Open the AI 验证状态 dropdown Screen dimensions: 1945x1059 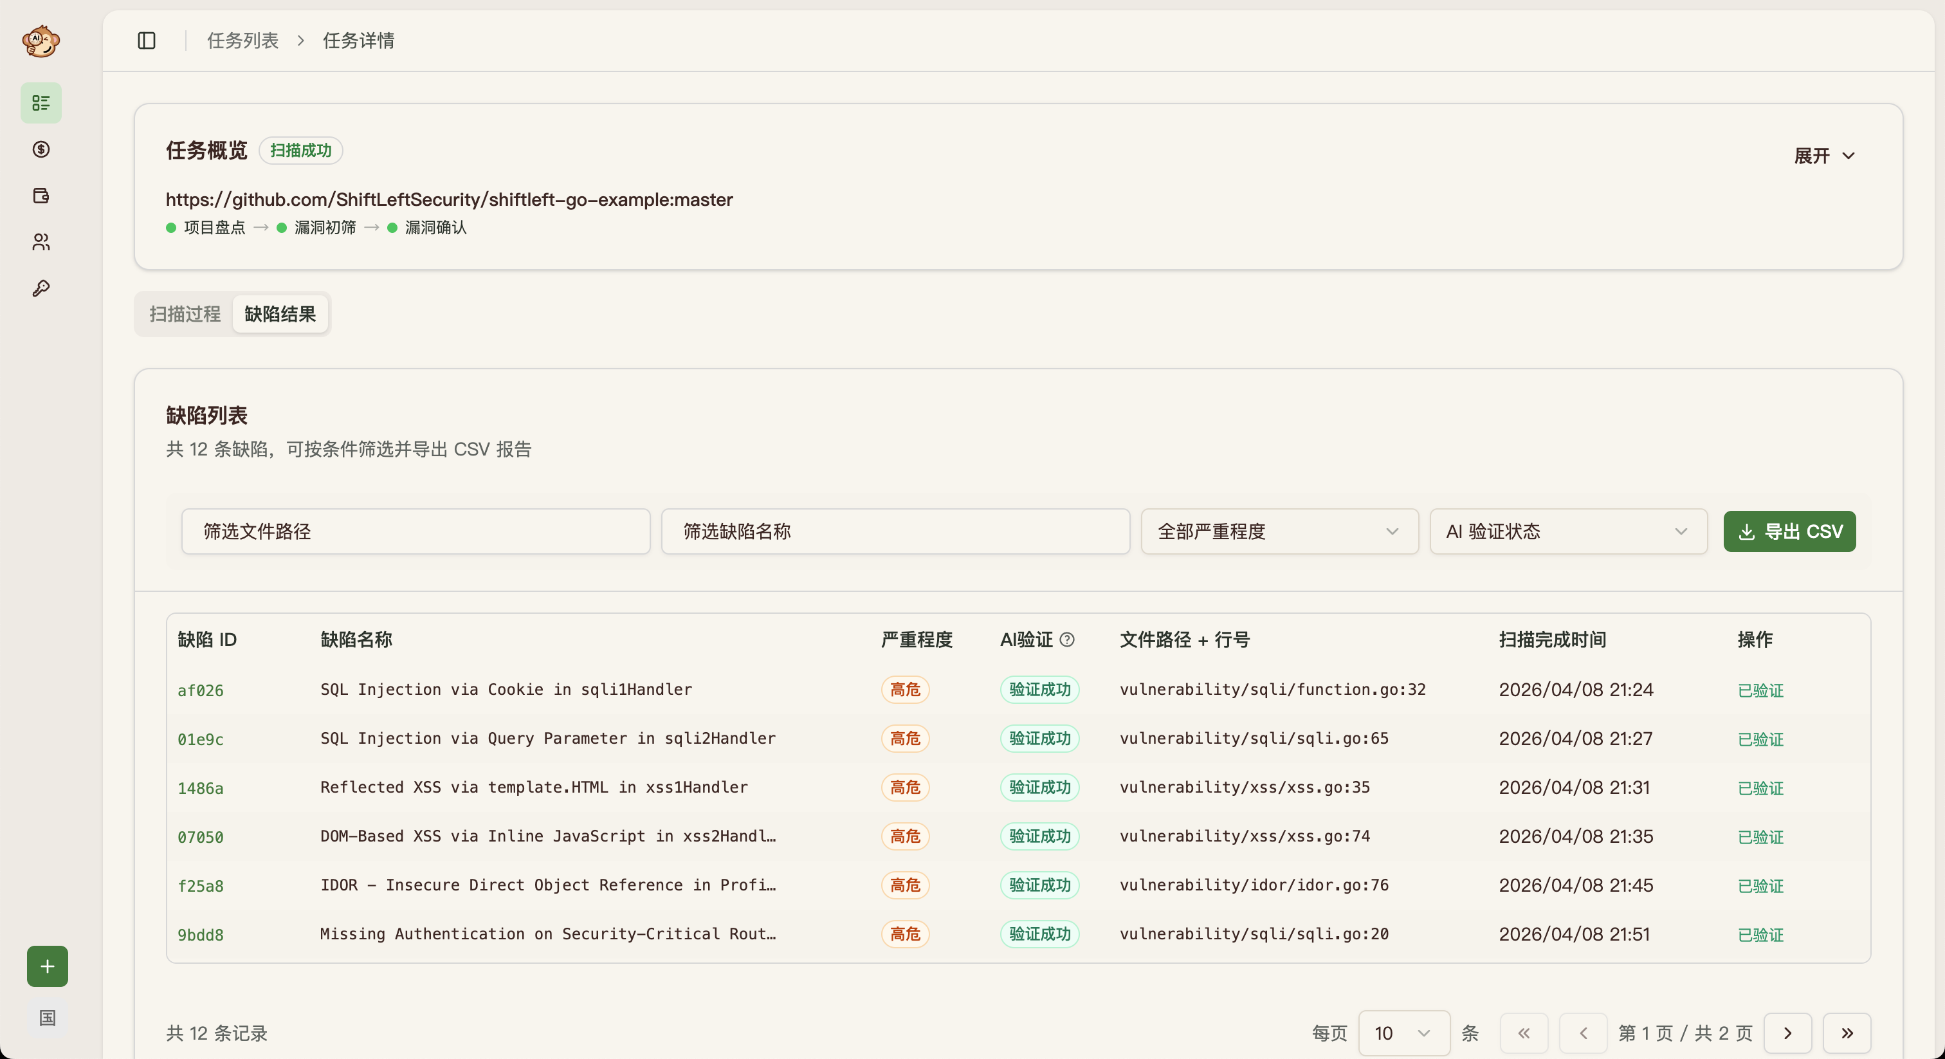coord(1567,532)
